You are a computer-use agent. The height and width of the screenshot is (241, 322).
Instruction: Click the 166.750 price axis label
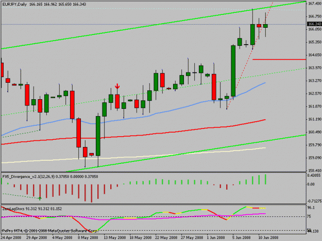point(315,16)
